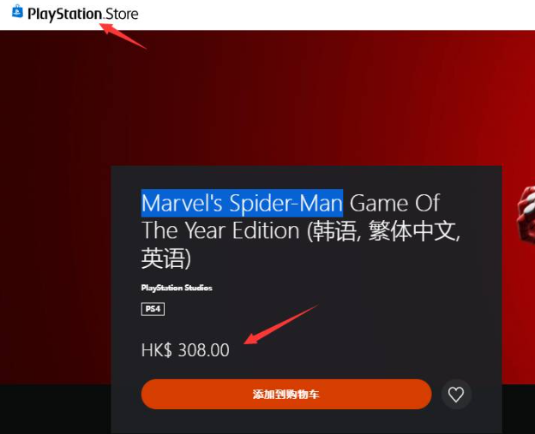The image size is (535, 434).
Task: Click the 繁体中文 language text in title
Action: click(412, 230)
